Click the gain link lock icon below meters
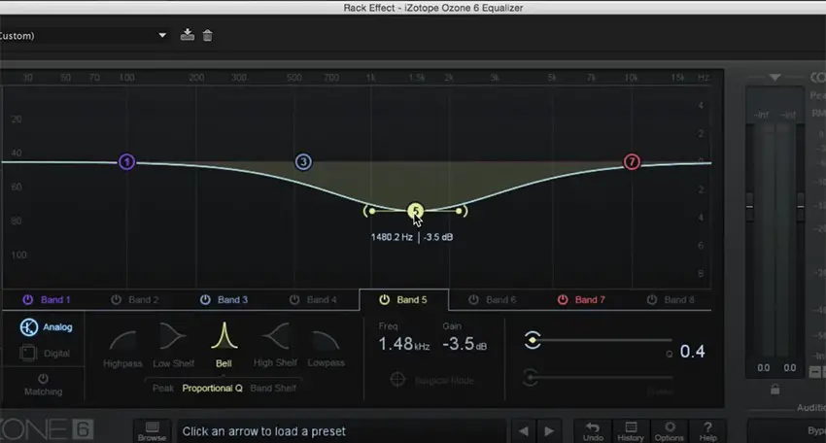This screenshot has width=826, height=443. [774, 390]
